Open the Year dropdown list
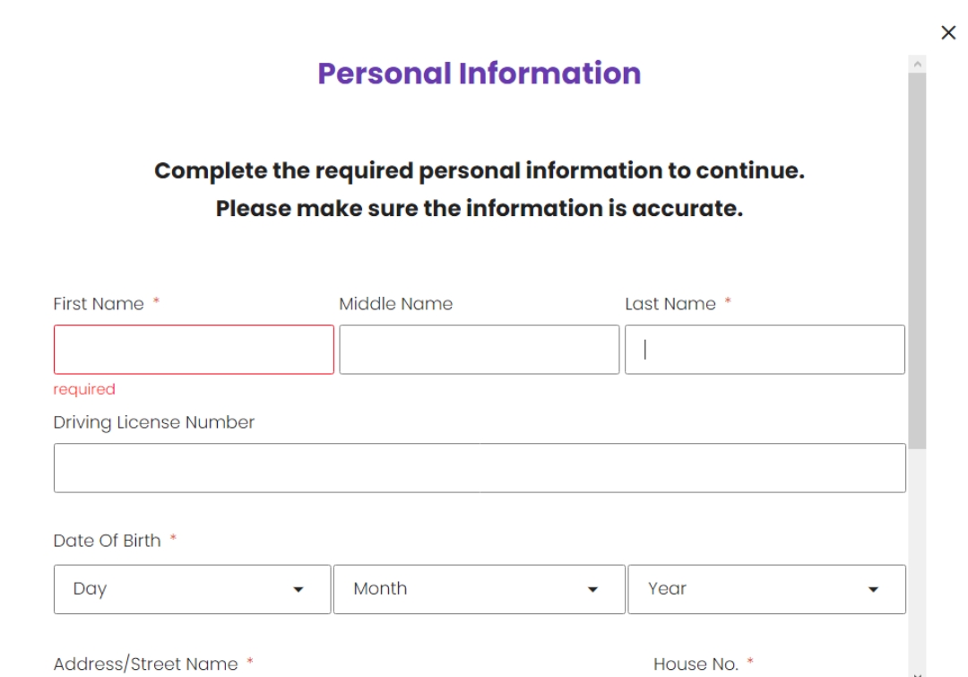Screen dimensions: 968x677 pyautogui.click(x=766, y=589)
